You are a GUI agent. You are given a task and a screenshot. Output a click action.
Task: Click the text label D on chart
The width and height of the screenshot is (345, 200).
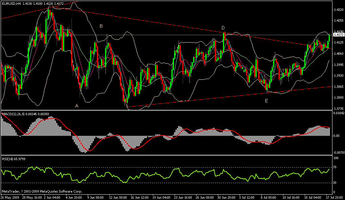(x=223, y=28)
